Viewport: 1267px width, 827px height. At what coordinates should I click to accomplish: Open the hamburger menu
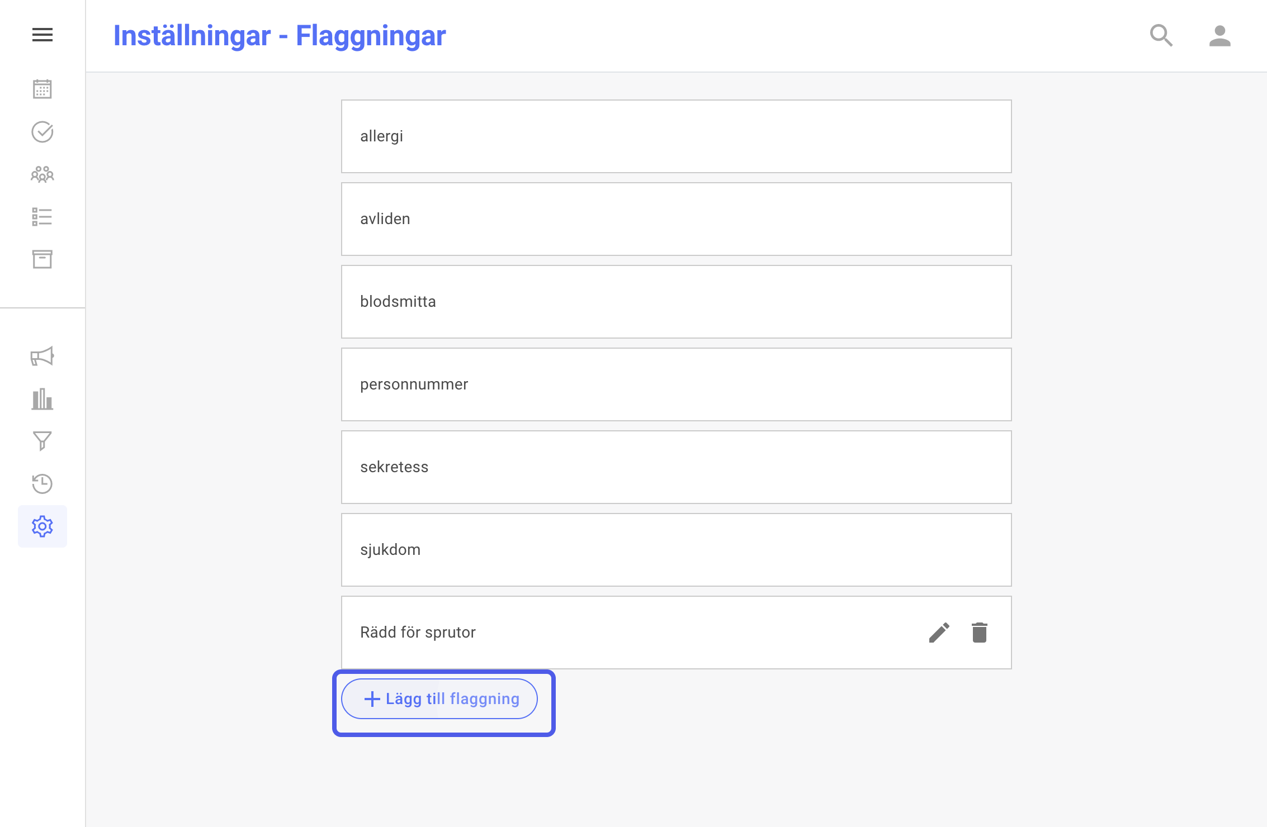[42, 35]
